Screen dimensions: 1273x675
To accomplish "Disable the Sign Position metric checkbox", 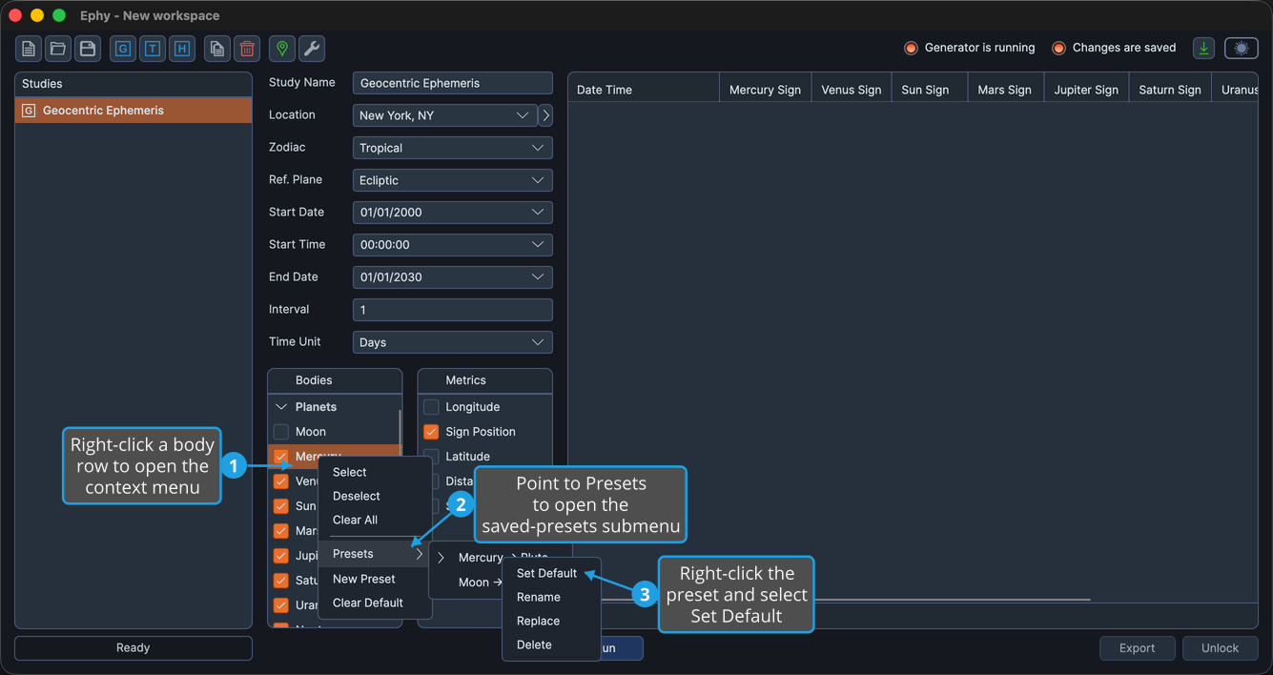I will [x=431, y=432].
